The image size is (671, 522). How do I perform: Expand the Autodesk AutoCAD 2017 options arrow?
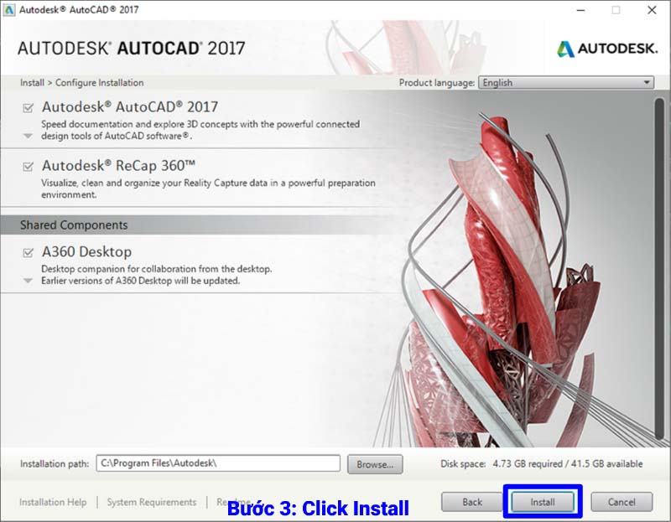click(28, 136)
